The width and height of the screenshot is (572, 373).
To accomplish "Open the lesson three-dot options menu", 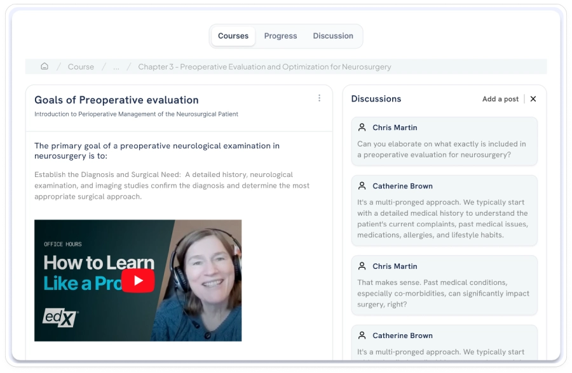I will (319, 98).
